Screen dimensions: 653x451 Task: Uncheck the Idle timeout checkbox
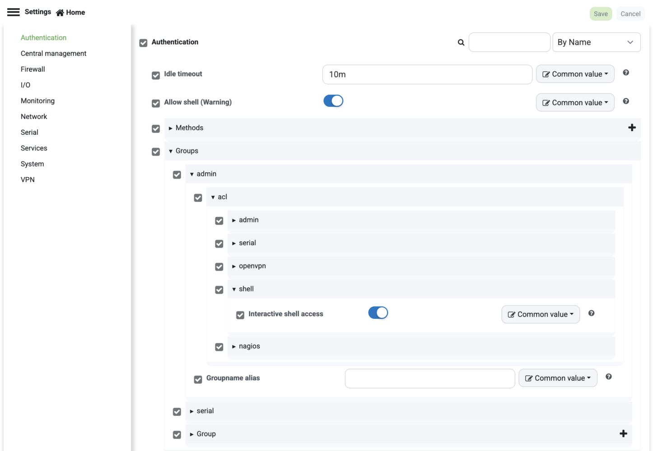(x=156, y=75)
